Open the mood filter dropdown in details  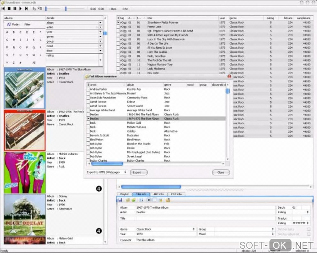pos(100,46)
